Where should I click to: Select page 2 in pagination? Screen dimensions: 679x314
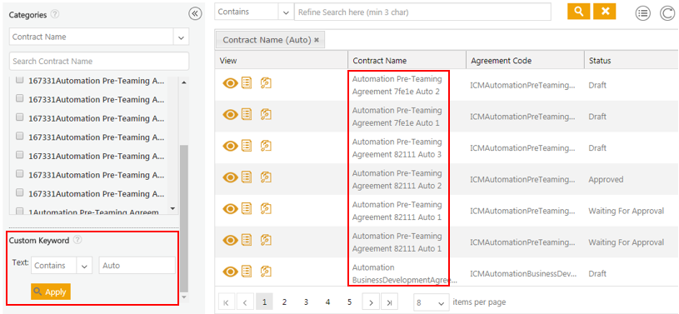(x=284, y=302)
